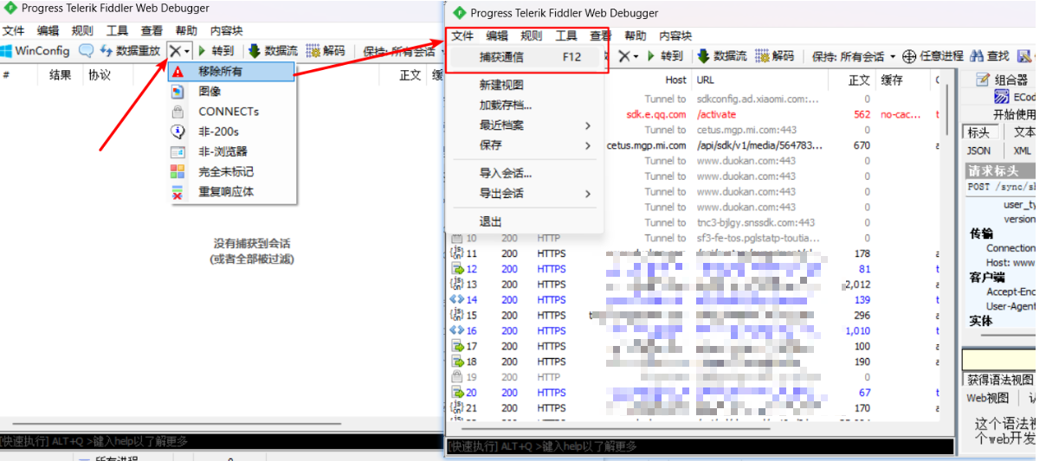Choose CONNECTs from the remove dropdown
Screen dimensions: 1046x461
pos(231,112)
